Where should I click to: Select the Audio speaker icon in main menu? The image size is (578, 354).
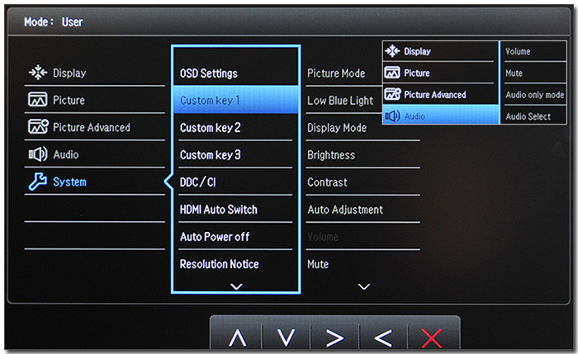tap(38, 154)
